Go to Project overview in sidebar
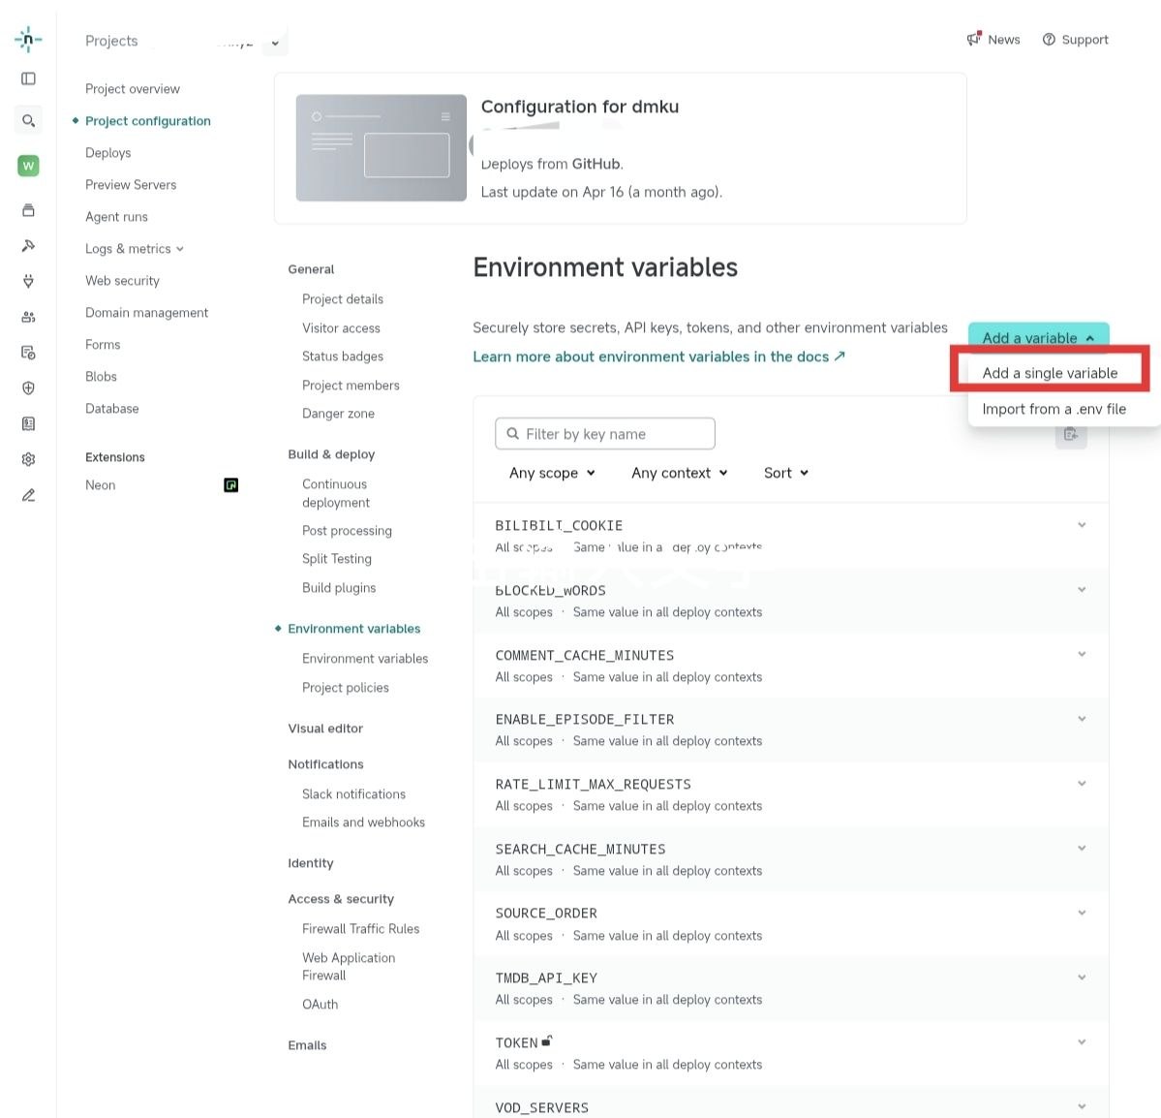 coord(133,89)
